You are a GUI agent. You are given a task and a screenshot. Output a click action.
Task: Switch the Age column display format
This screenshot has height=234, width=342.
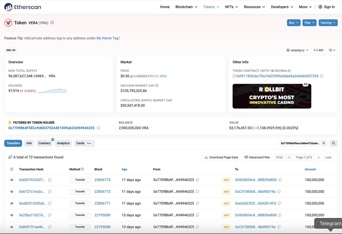124,169
